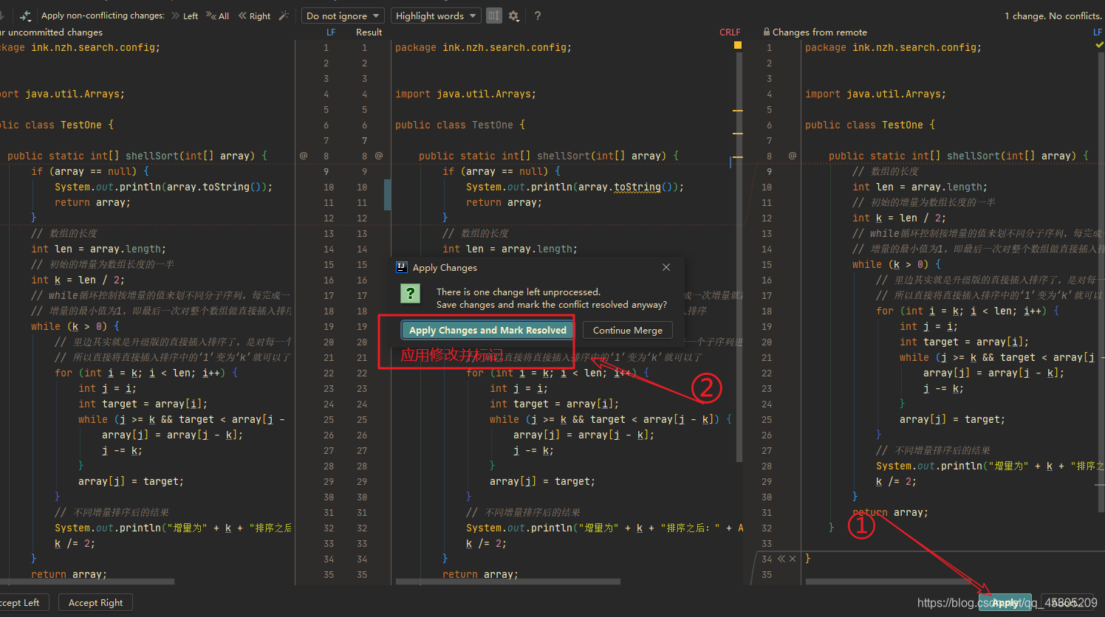Close the Apply Changes dialog
This screenshot has height=617, width=1105.
point(666,267)
